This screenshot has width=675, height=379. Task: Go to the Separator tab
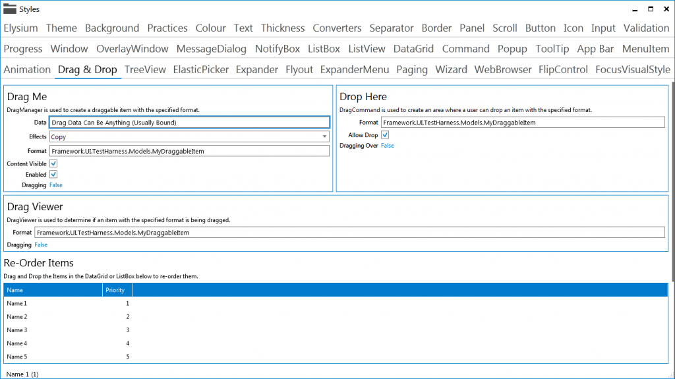(392, 28)
